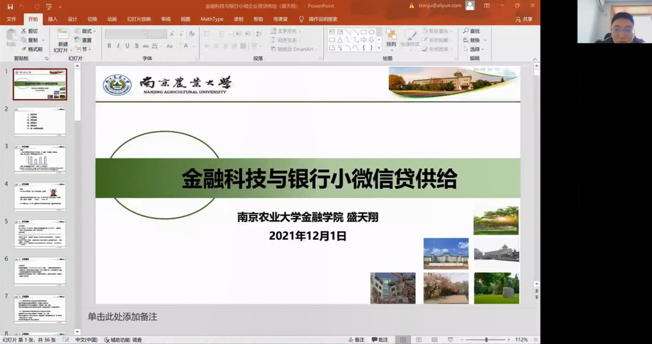Toggle the Notes (备注) pane
The width and height of the screenshot is (652, 344).
point(356,339)
